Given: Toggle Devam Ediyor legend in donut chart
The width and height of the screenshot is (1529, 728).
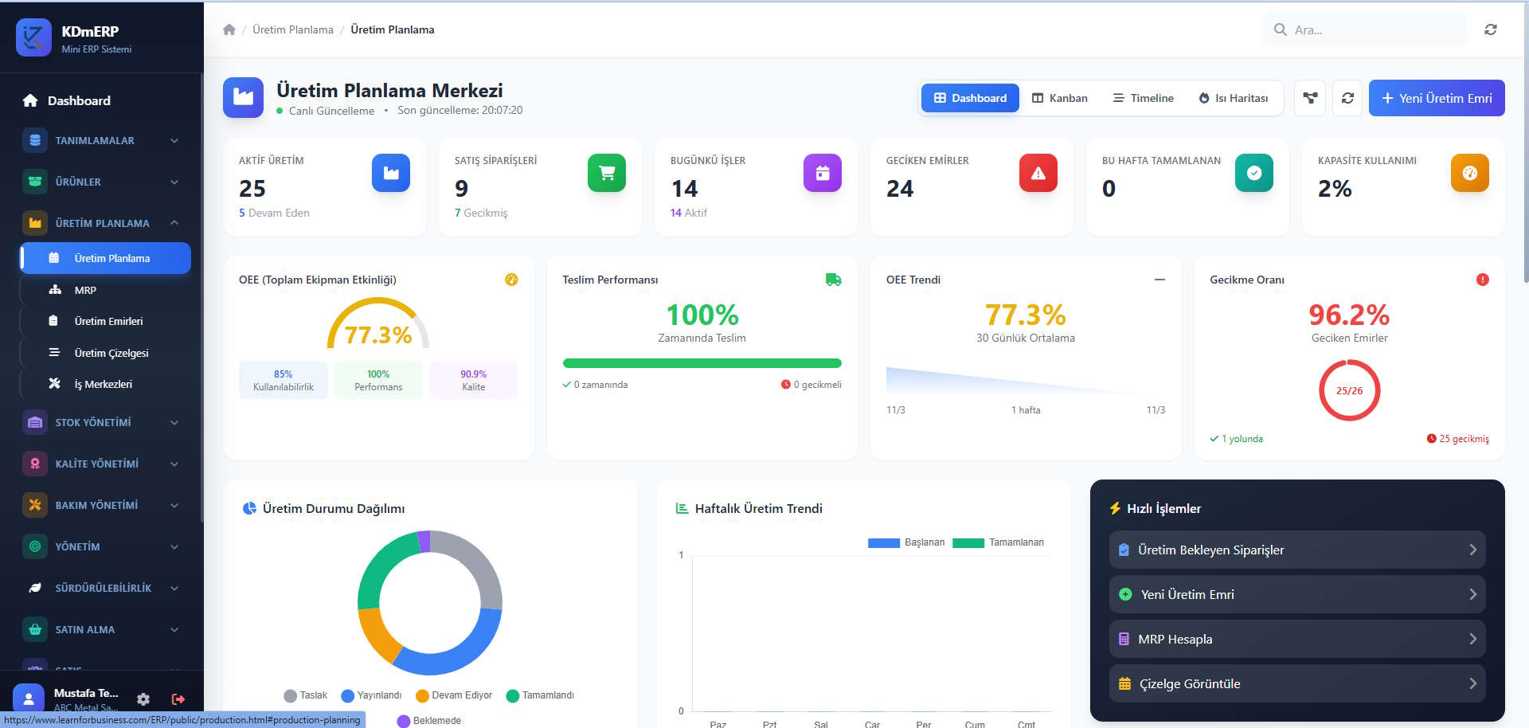Looking at the screenshot, I should 454,695.
